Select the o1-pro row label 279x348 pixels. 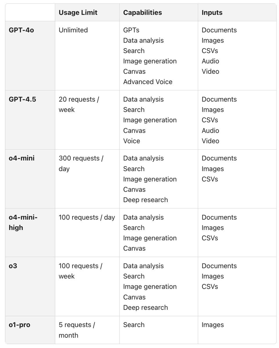pos(19,325)
